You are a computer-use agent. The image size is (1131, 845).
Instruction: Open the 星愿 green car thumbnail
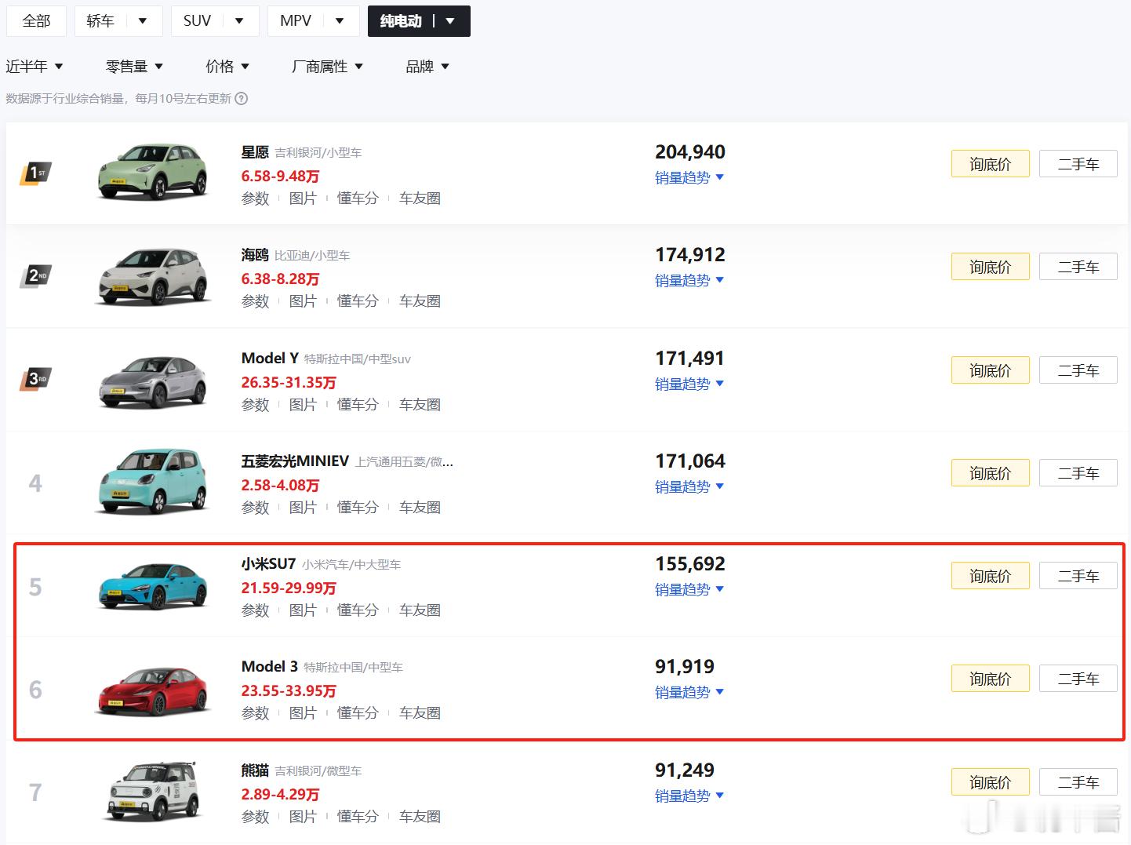(x=153, y=171)
